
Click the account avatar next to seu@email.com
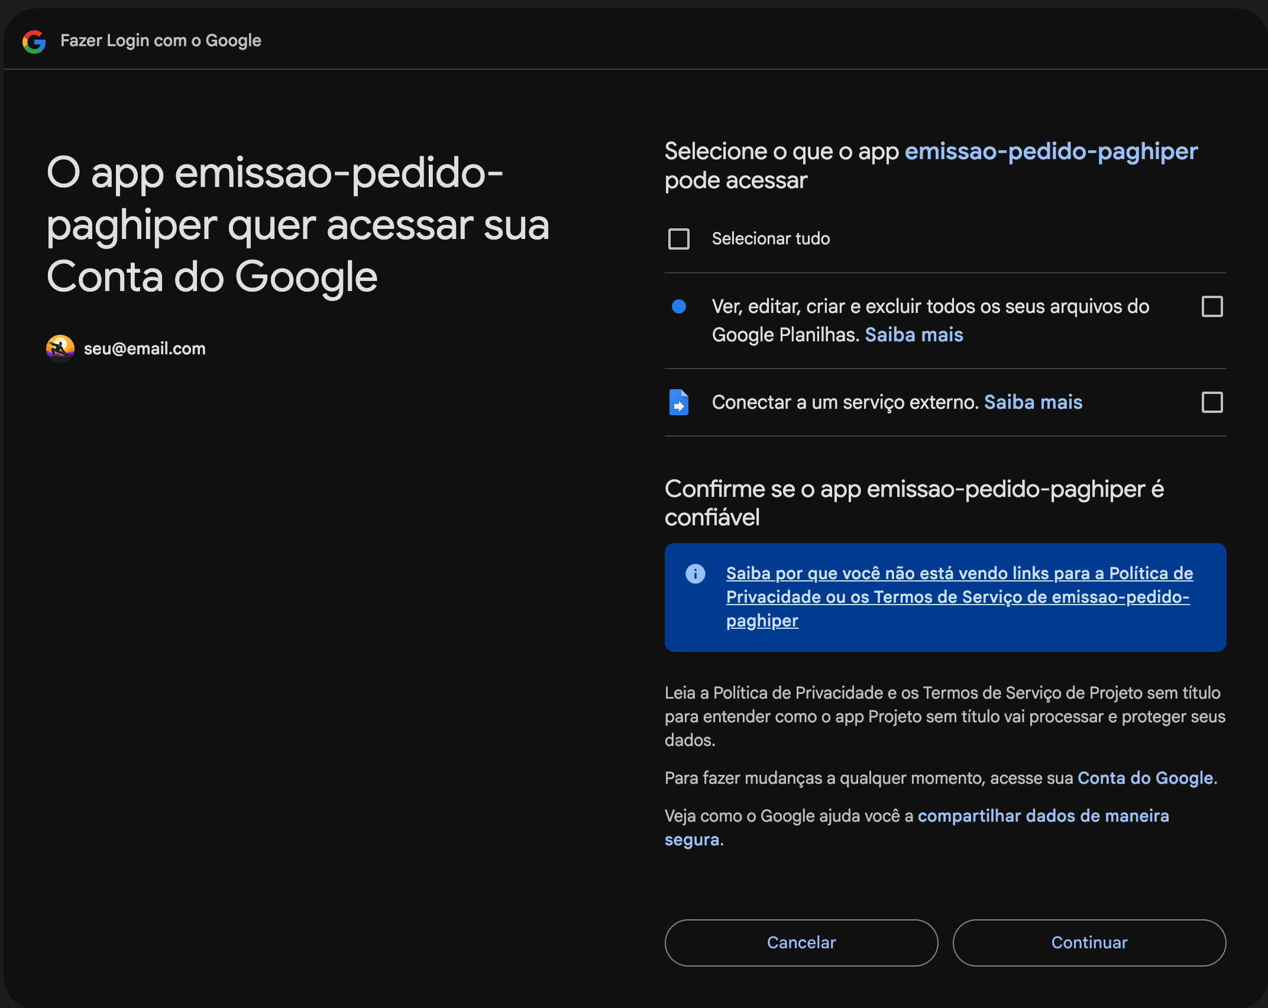pos(60,348)
